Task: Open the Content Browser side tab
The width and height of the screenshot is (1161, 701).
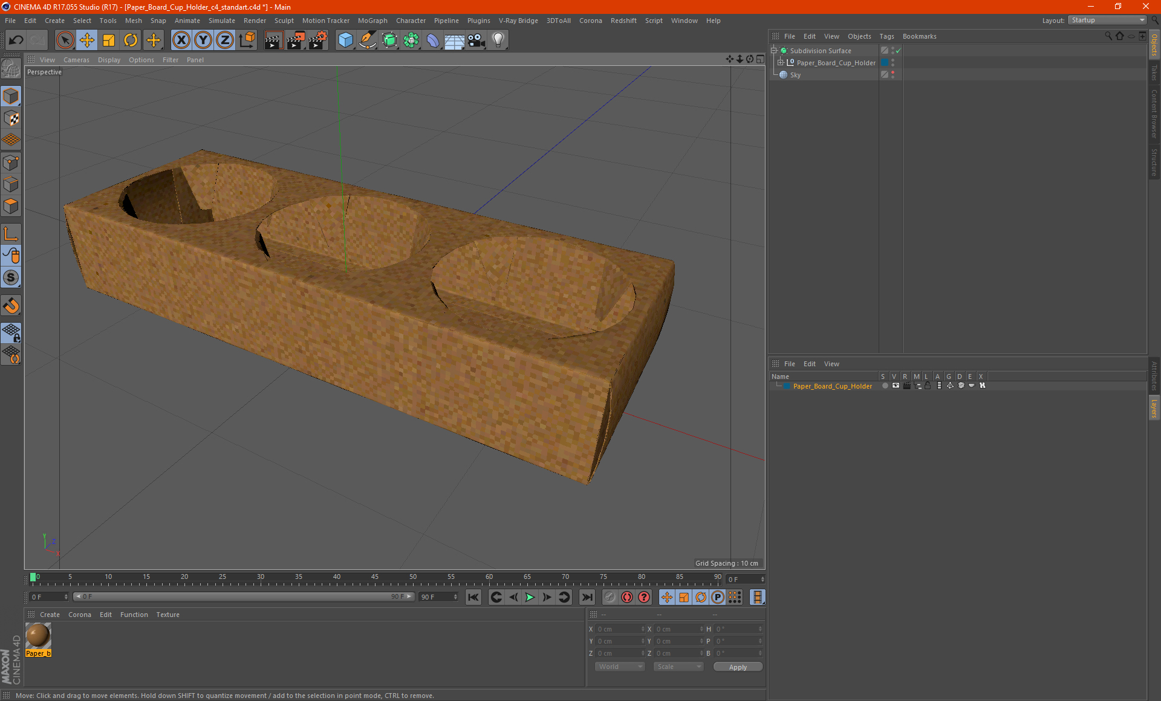Action: (x=1154, y=114)
